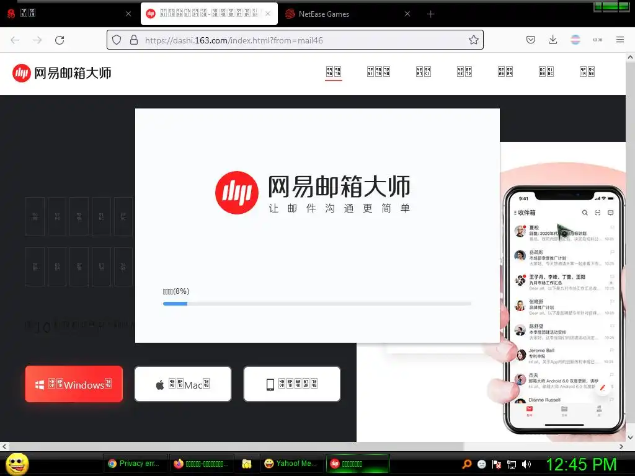The image size is (635, 476).
Task: Click the iPhone inbox preview image
Action: coord(564,311)
